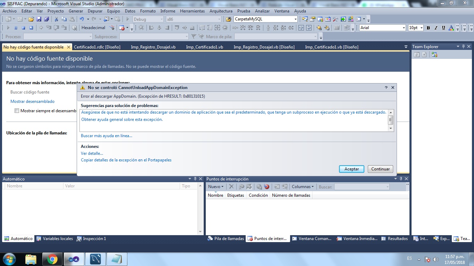Open the Herramientas menu

point(192,11)
